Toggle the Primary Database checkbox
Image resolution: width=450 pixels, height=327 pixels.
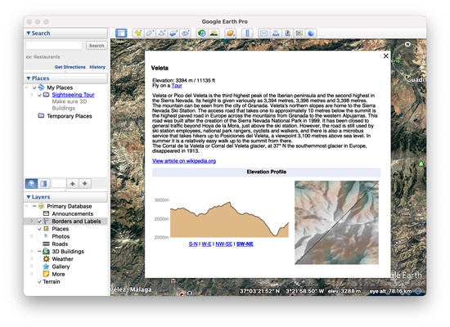click(x=34, y=206)
